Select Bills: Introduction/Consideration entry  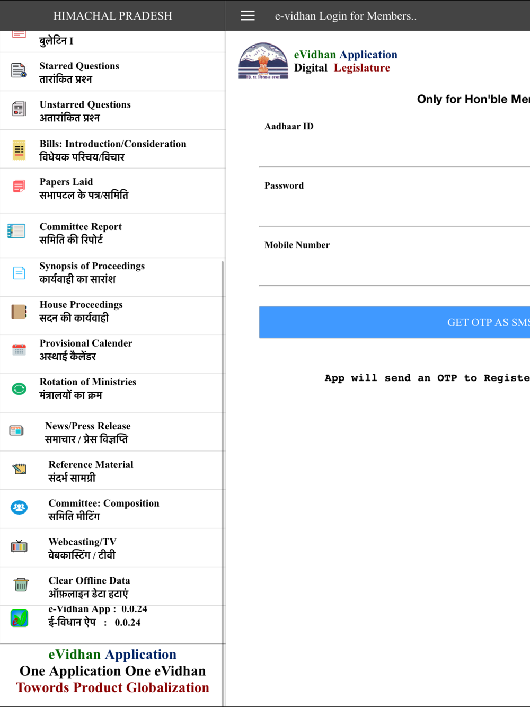coord(112,149)
